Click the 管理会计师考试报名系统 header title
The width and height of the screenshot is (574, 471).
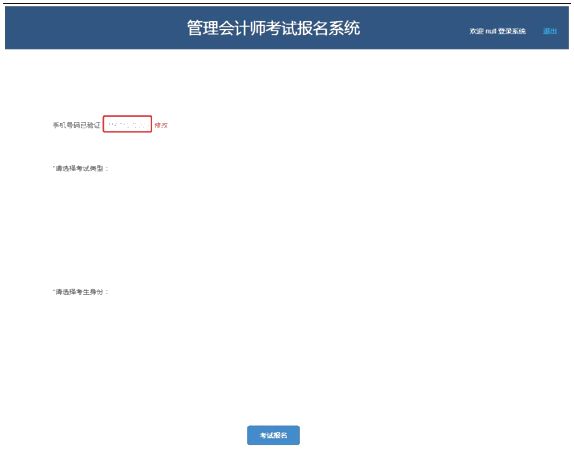(273, 28)
